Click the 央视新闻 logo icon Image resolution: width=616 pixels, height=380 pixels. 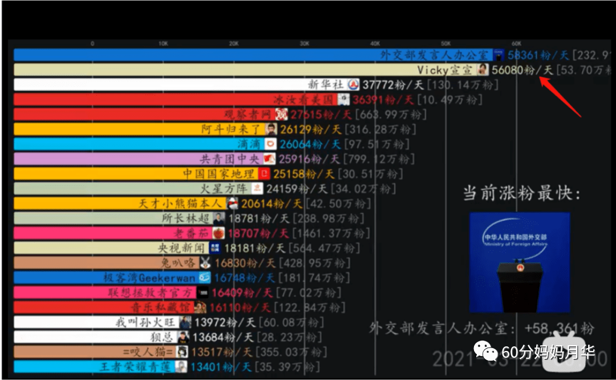coord(214,248)
